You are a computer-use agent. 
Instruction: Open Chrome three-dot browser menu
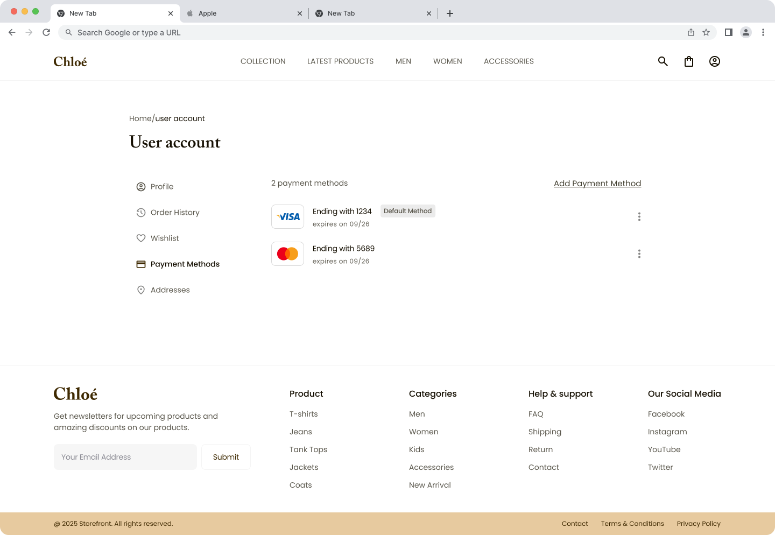pyautogui.click(x=763, y=32)
